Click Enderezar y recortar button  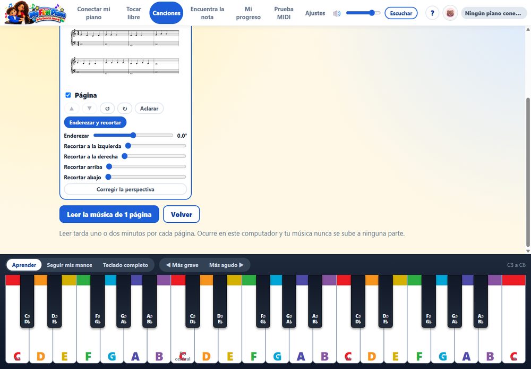point(95,122)
